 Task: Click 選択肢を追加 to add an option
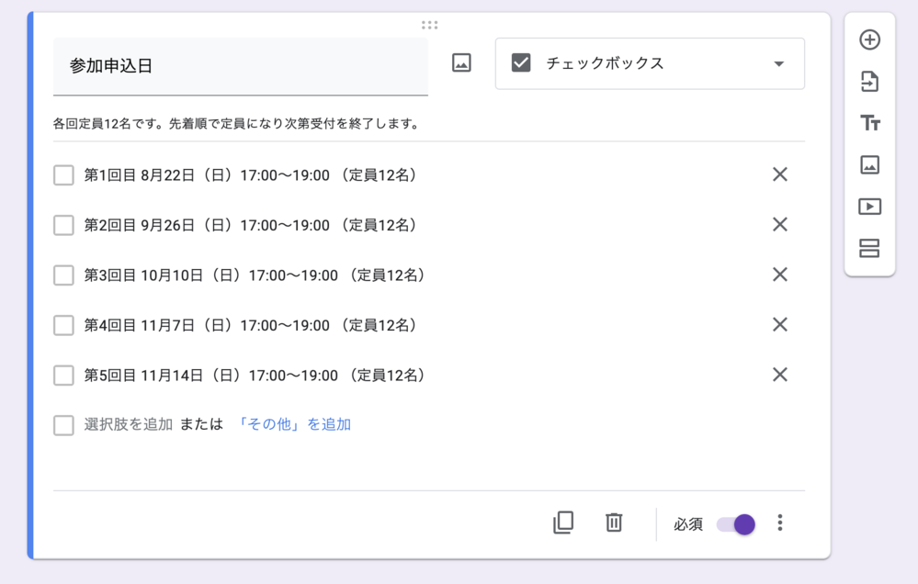128,424
